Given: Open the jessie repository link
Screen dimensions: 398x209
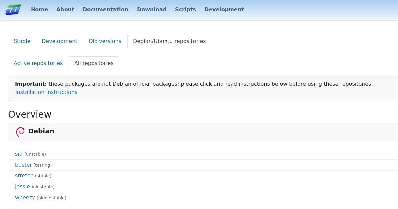Looking at the screenshot, I should click(22, 187).
